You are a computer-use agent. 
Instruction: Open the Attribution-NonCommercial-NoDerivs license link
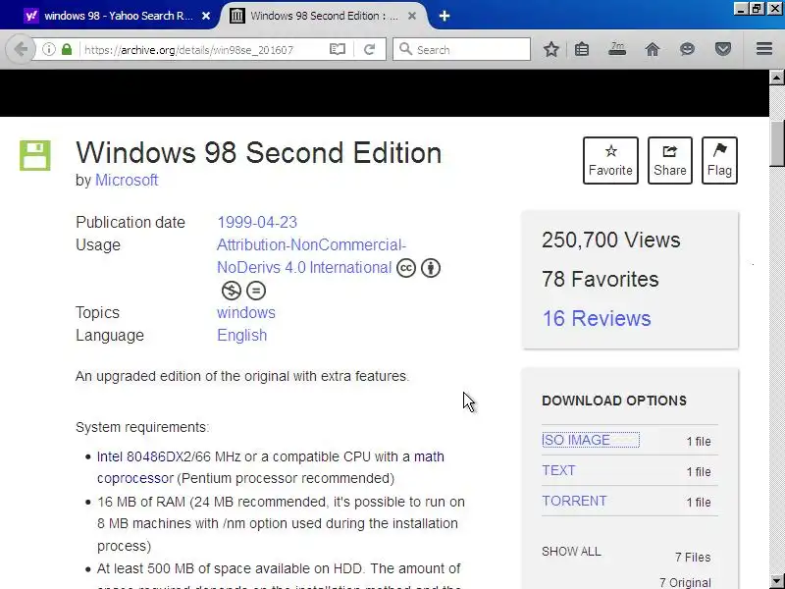click(x=311, y=256)
